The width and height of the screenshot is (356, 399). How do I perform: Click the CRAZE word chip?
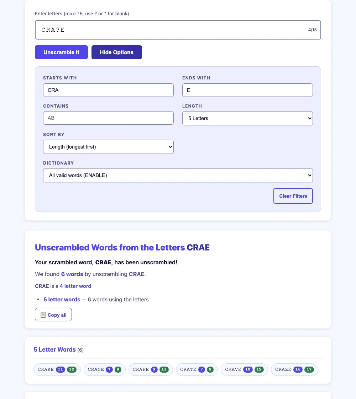tap(294, 369)
